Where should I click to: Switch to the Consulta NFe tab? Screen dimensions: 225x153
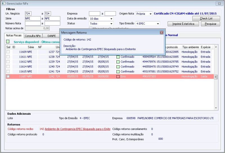(x=32, y=36)
